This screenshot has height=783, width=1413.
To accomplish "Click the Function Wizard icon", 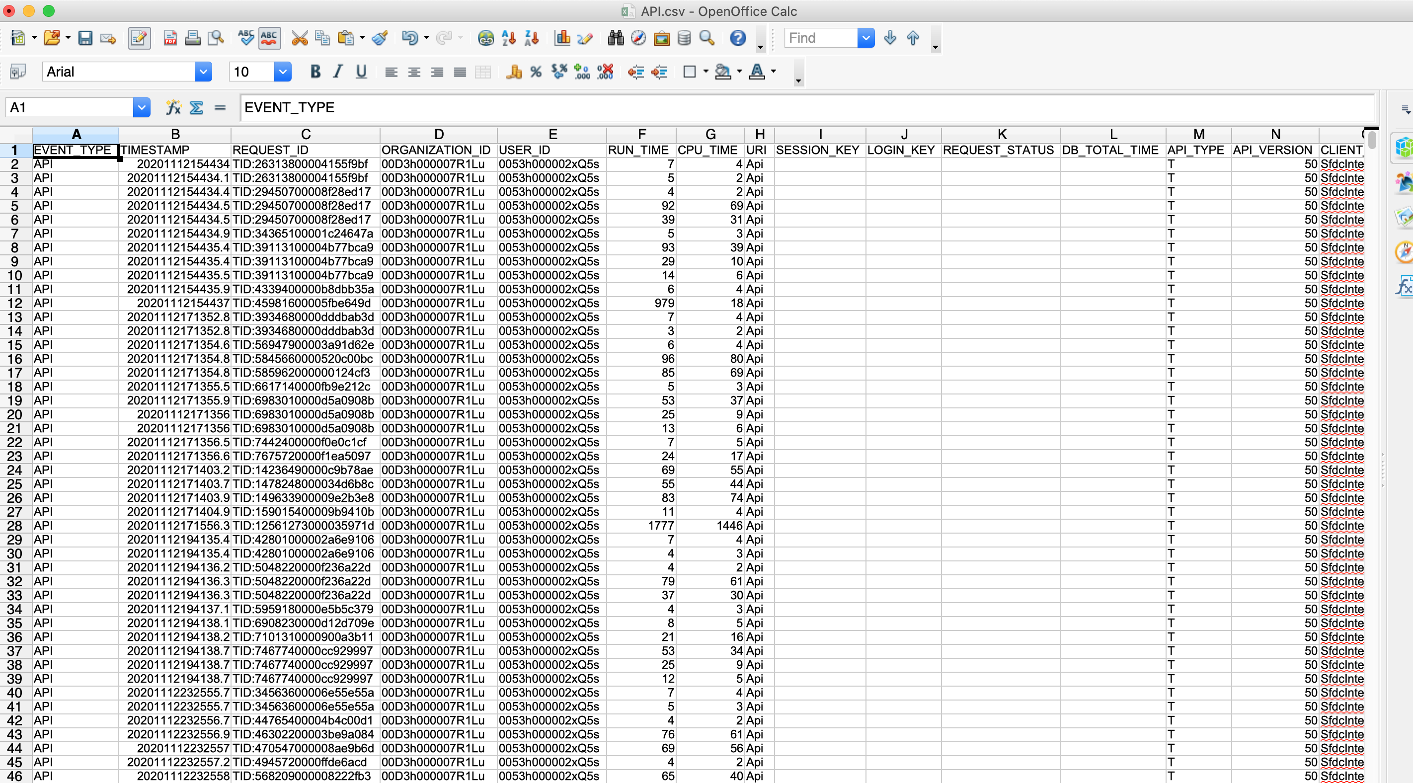I will pyautogui.click(x=173, y=107).
